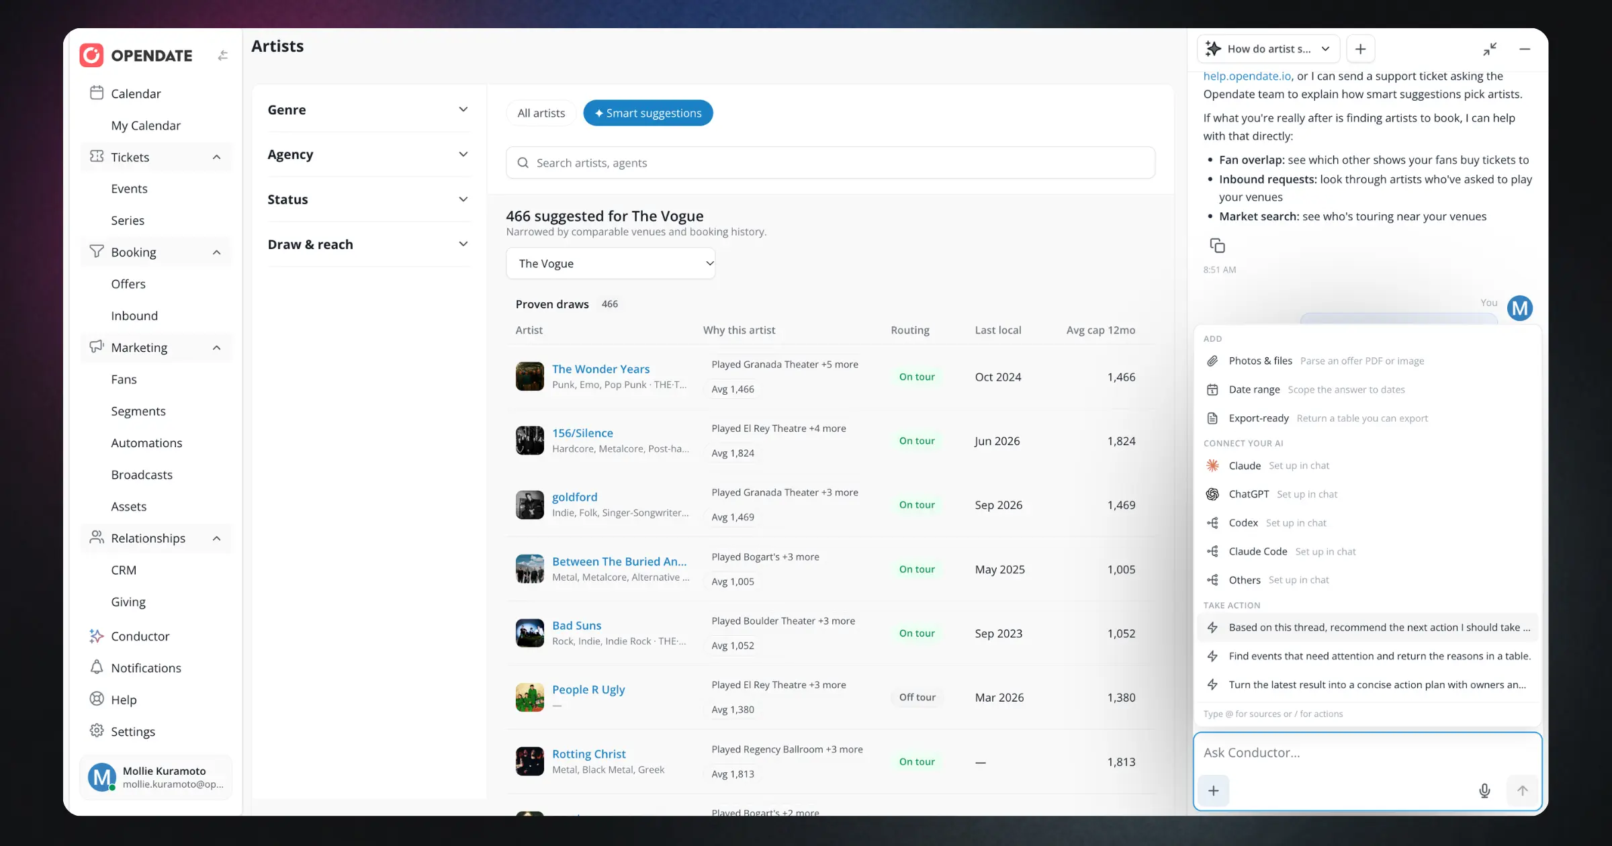This screenshot has width=1612, height=846.
Task: Open Help in the sidebar
Action: tap(124, 700)
